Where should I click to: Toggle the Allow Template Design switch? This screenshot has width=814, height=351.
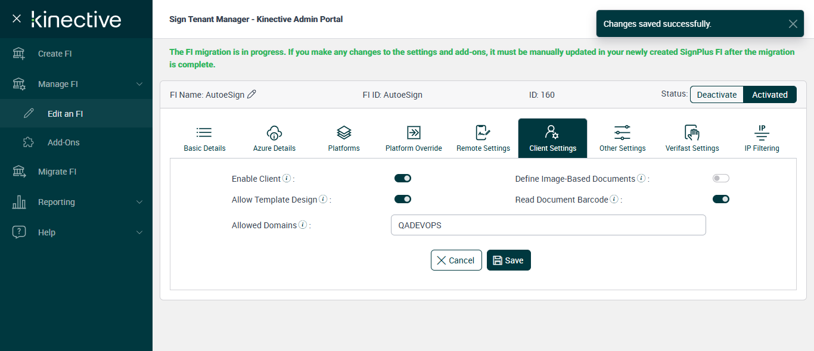tap(403, 199)
